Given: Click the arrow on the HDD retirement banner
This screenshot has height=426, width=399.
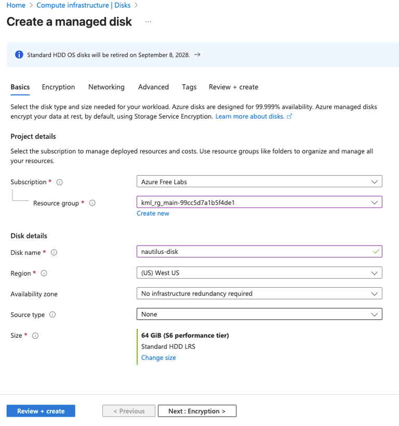Looking at the screenshot, I should 197,55.
